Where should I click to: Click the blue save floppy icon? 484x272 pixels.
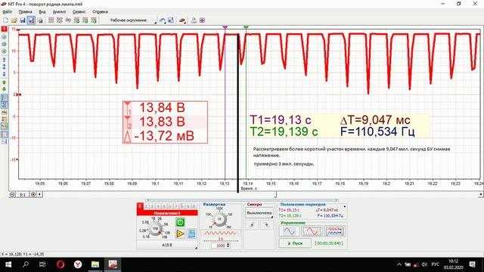pos(23,20)
